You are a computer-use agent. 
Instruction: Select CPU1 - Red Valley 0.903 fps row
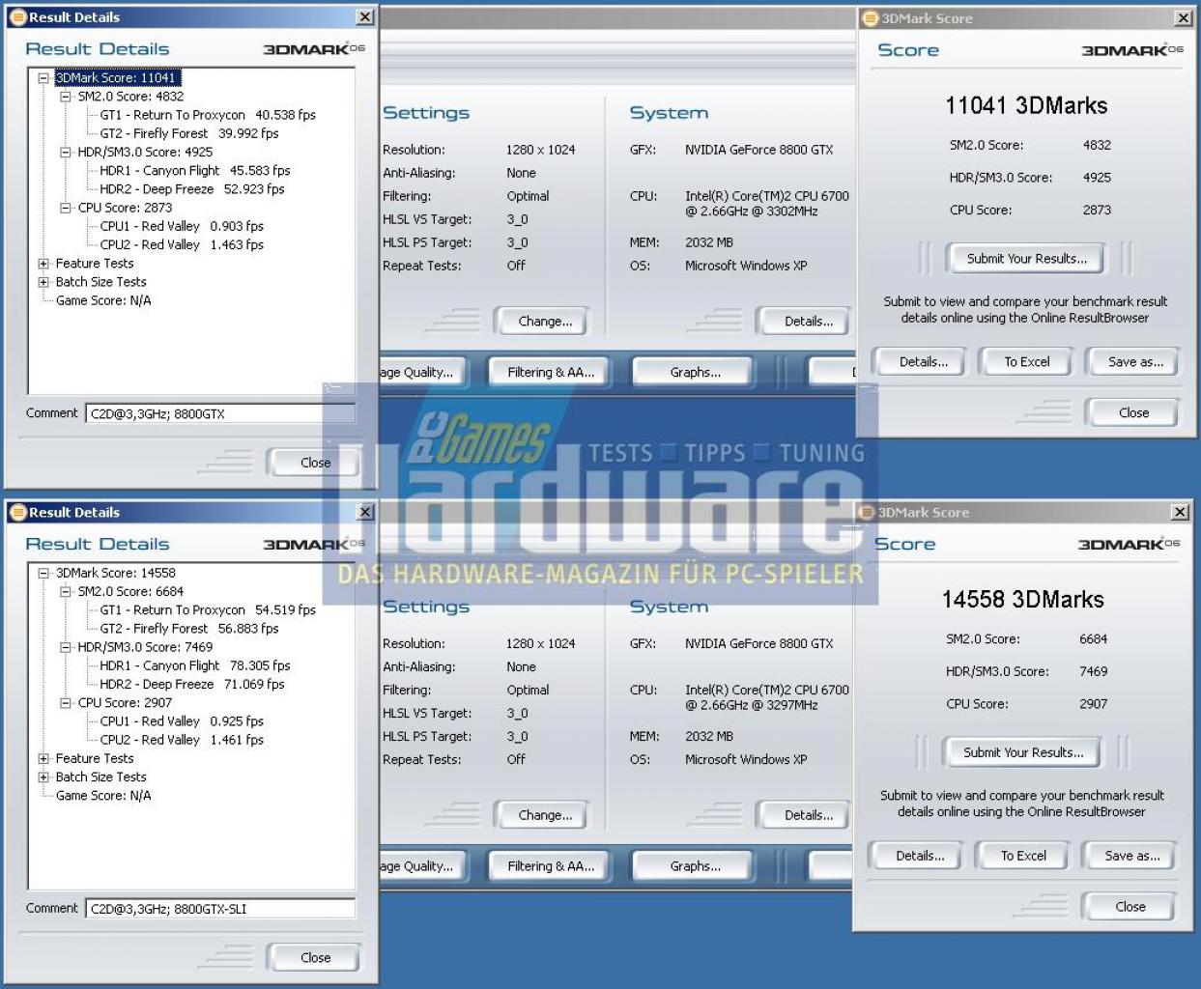(x=182, y=226)
